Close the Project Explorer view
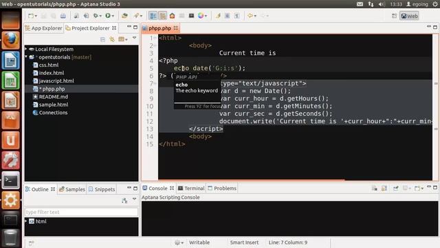Screen dimensions: 440x248 (x=114, y=28)
